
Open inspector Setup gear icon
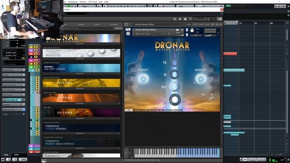24,114
